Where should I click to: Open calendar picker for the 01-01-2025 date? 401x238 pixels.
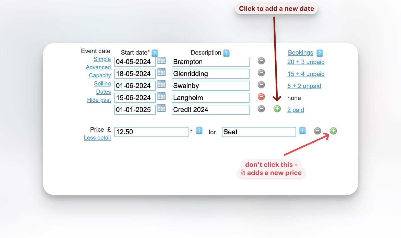(x=161, y=109)
